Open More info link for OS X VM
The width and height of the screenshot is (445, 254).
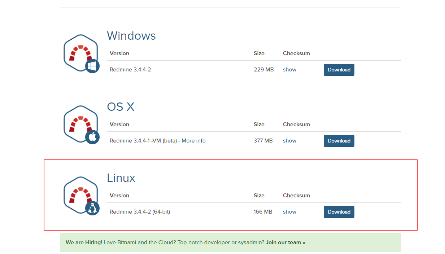[193, 141]
